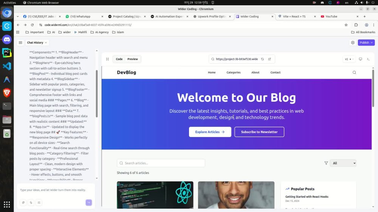Open the AI Agency bookmarks folder

pos(99,32)
